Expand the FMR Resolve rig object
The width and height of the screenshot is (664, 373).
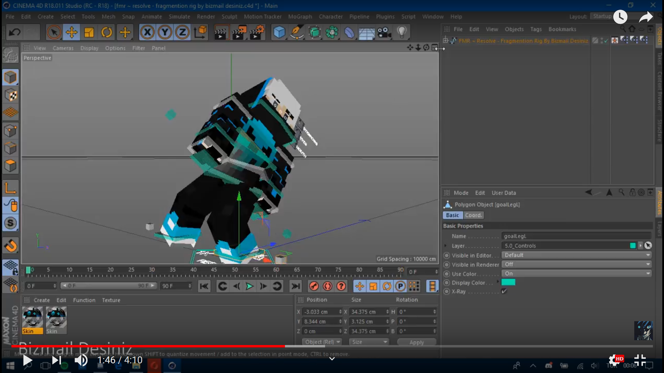(x=446, y=41)
